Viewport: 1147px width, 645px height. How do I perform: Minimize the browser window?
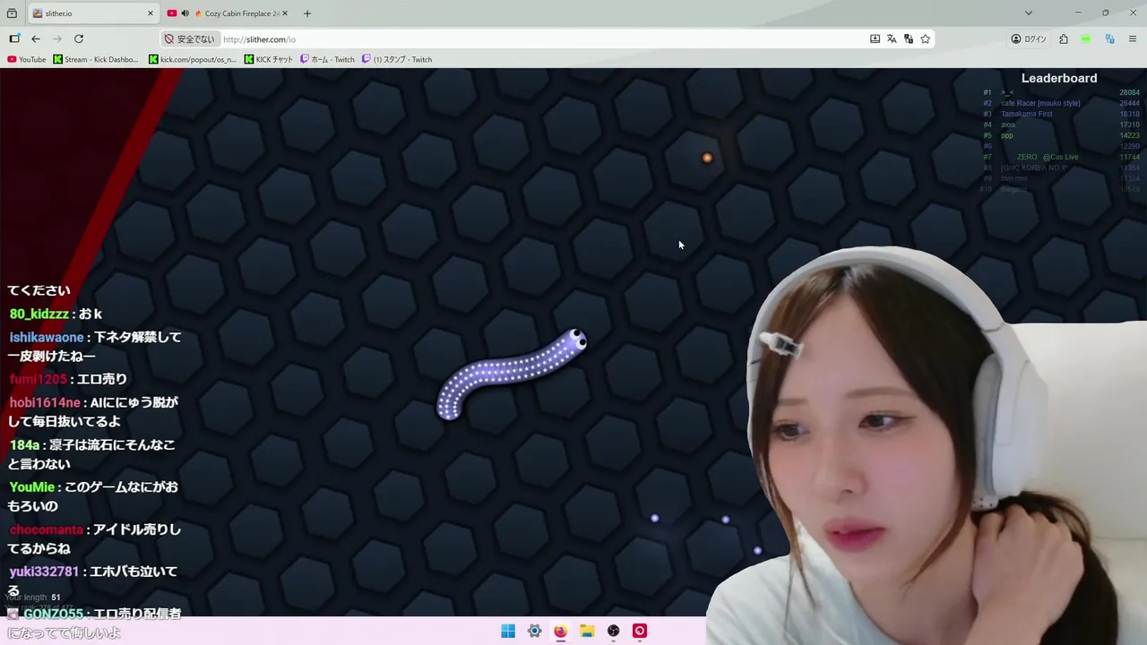pyautogui.click(x=1077, y=13)
